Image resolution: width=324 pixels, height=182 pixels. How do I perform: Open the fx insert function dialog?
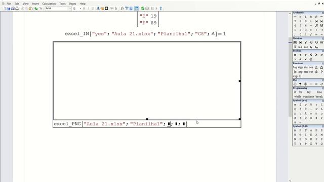tap(123, 9)
